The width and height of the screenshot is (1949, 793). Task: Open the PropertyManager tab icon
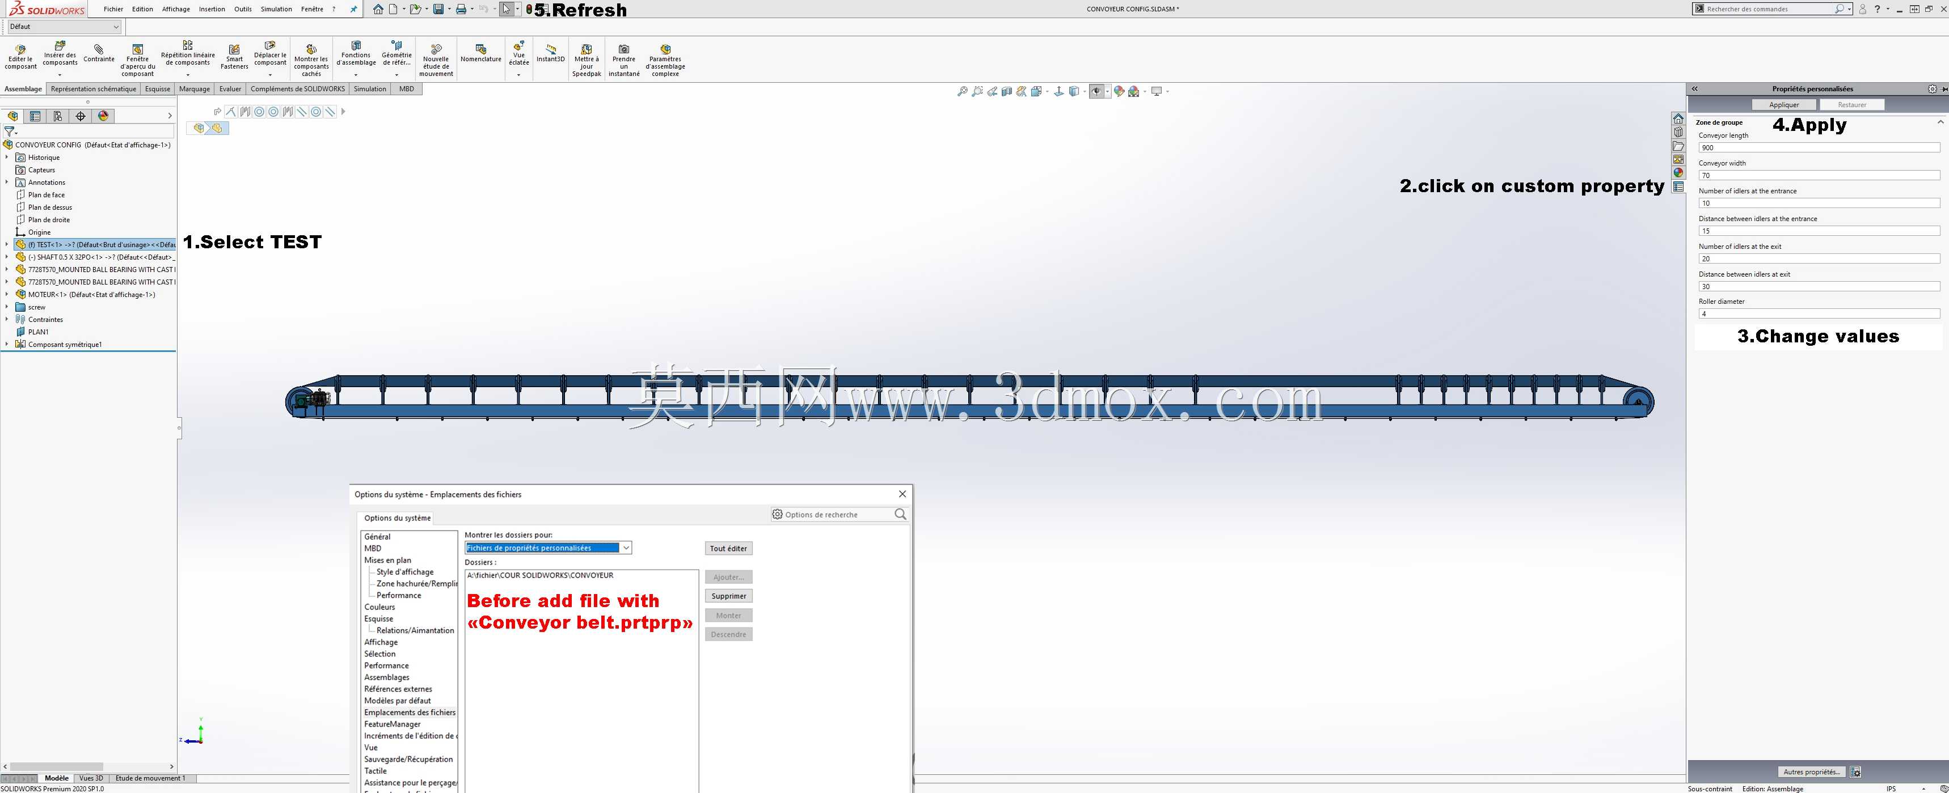tap(35, 116)
